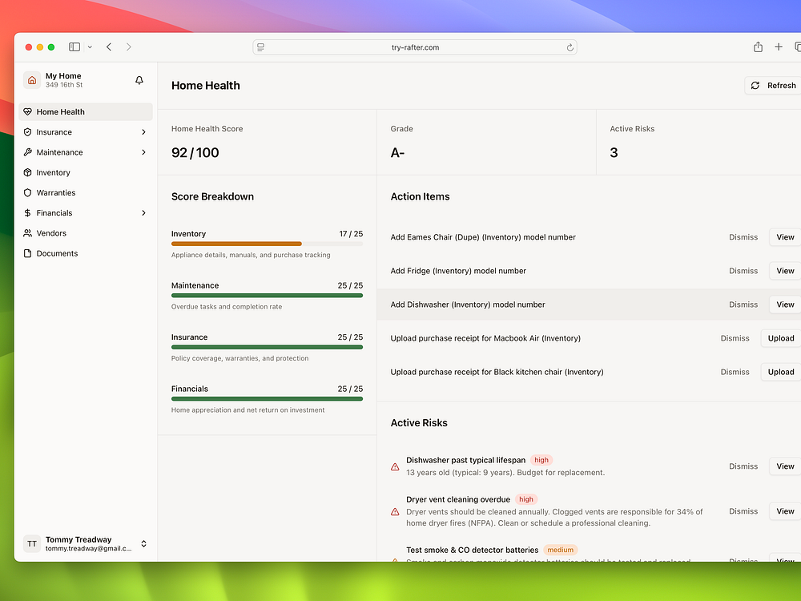Expand the Insurance submenu chevron
801x601 pixels.
pyautogui.click(x=143, y=132)
